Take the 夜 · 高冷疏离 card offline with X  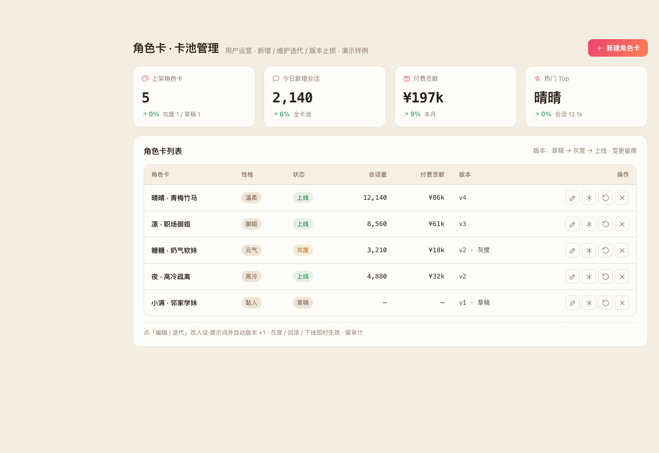(x=622, y=276)
